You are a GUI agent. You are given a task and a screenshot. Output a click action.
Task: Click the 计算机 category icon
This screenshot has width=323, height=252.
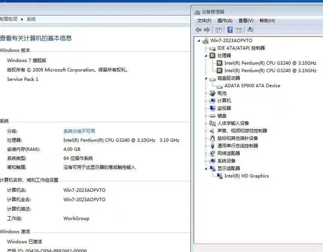[212, 101]
